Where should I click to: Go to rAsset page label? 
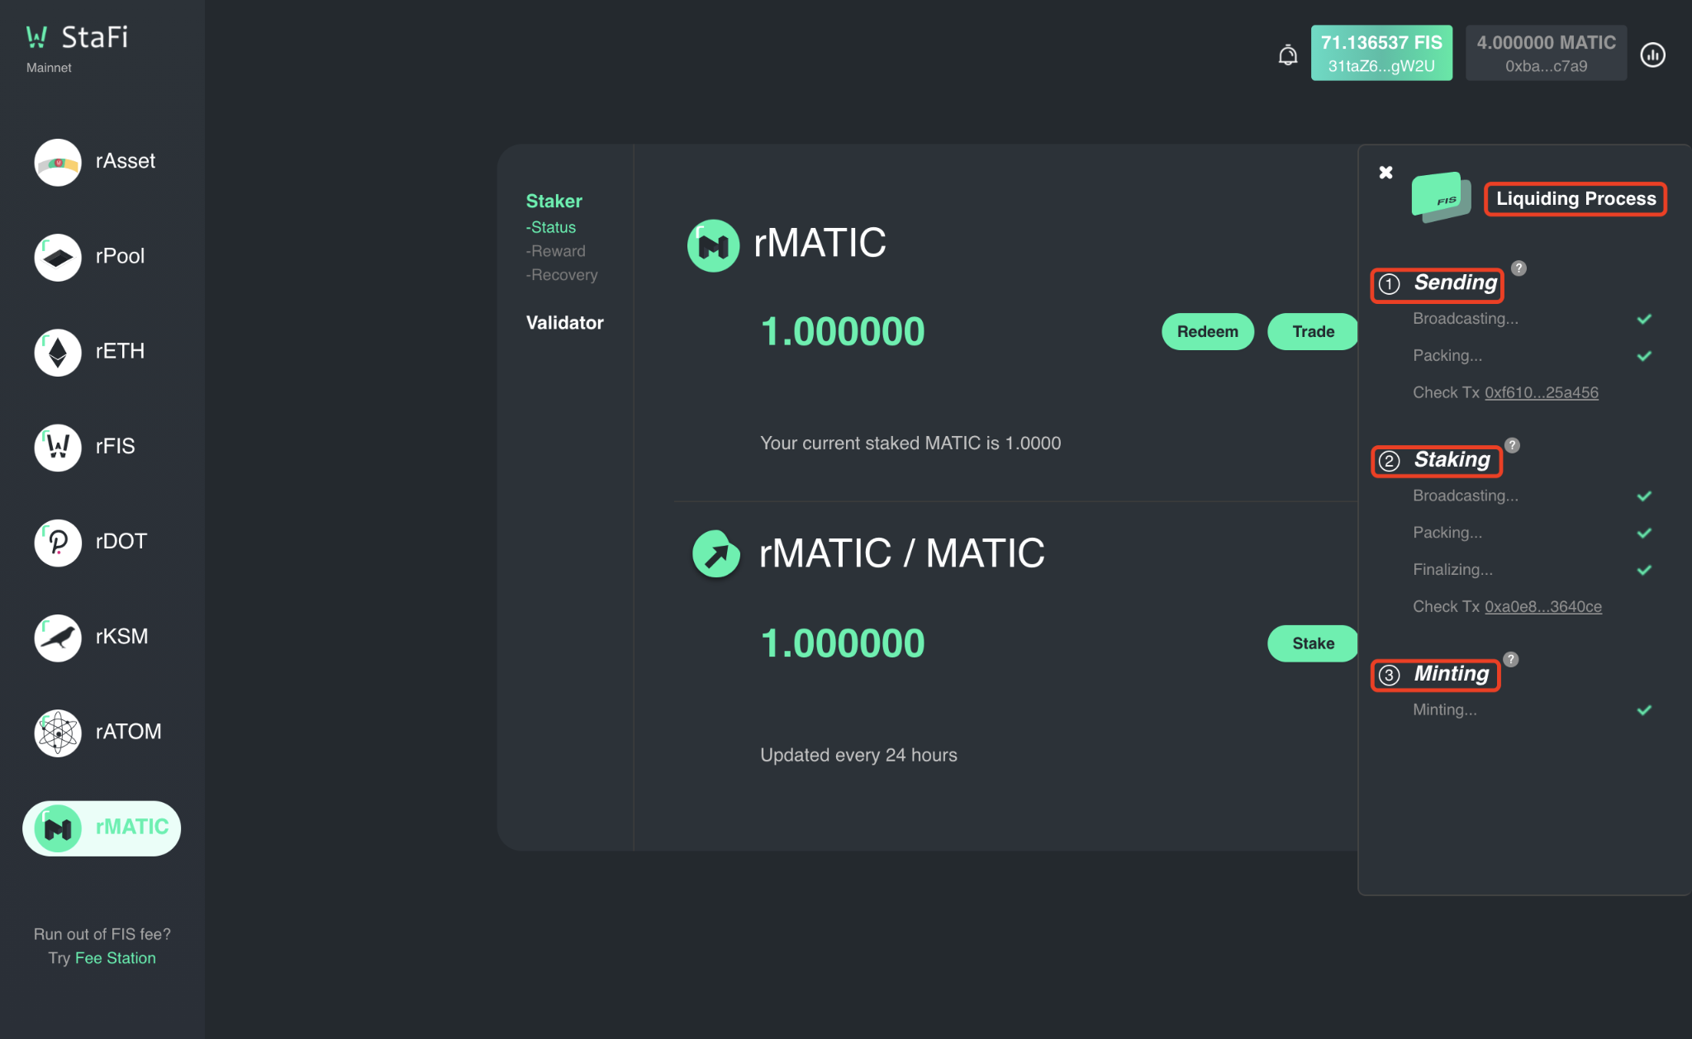click(125, 161)
